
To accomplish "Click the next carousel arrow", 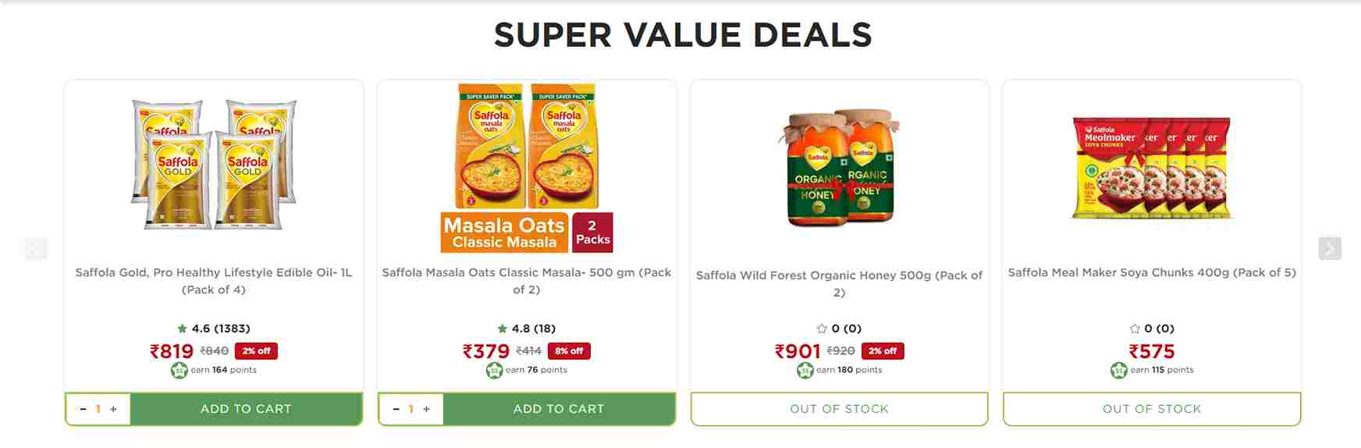I will pyautogui.click(x=1330, y=248).
